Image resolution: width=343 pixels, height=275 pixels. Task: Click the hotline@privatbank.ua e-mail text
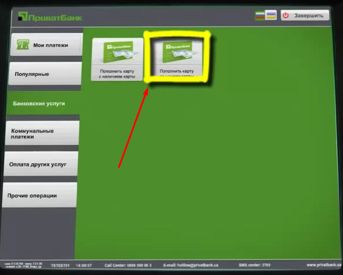pos(190,265)
